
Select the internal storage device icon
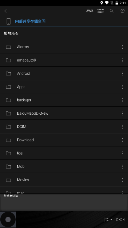click(9, 21)
